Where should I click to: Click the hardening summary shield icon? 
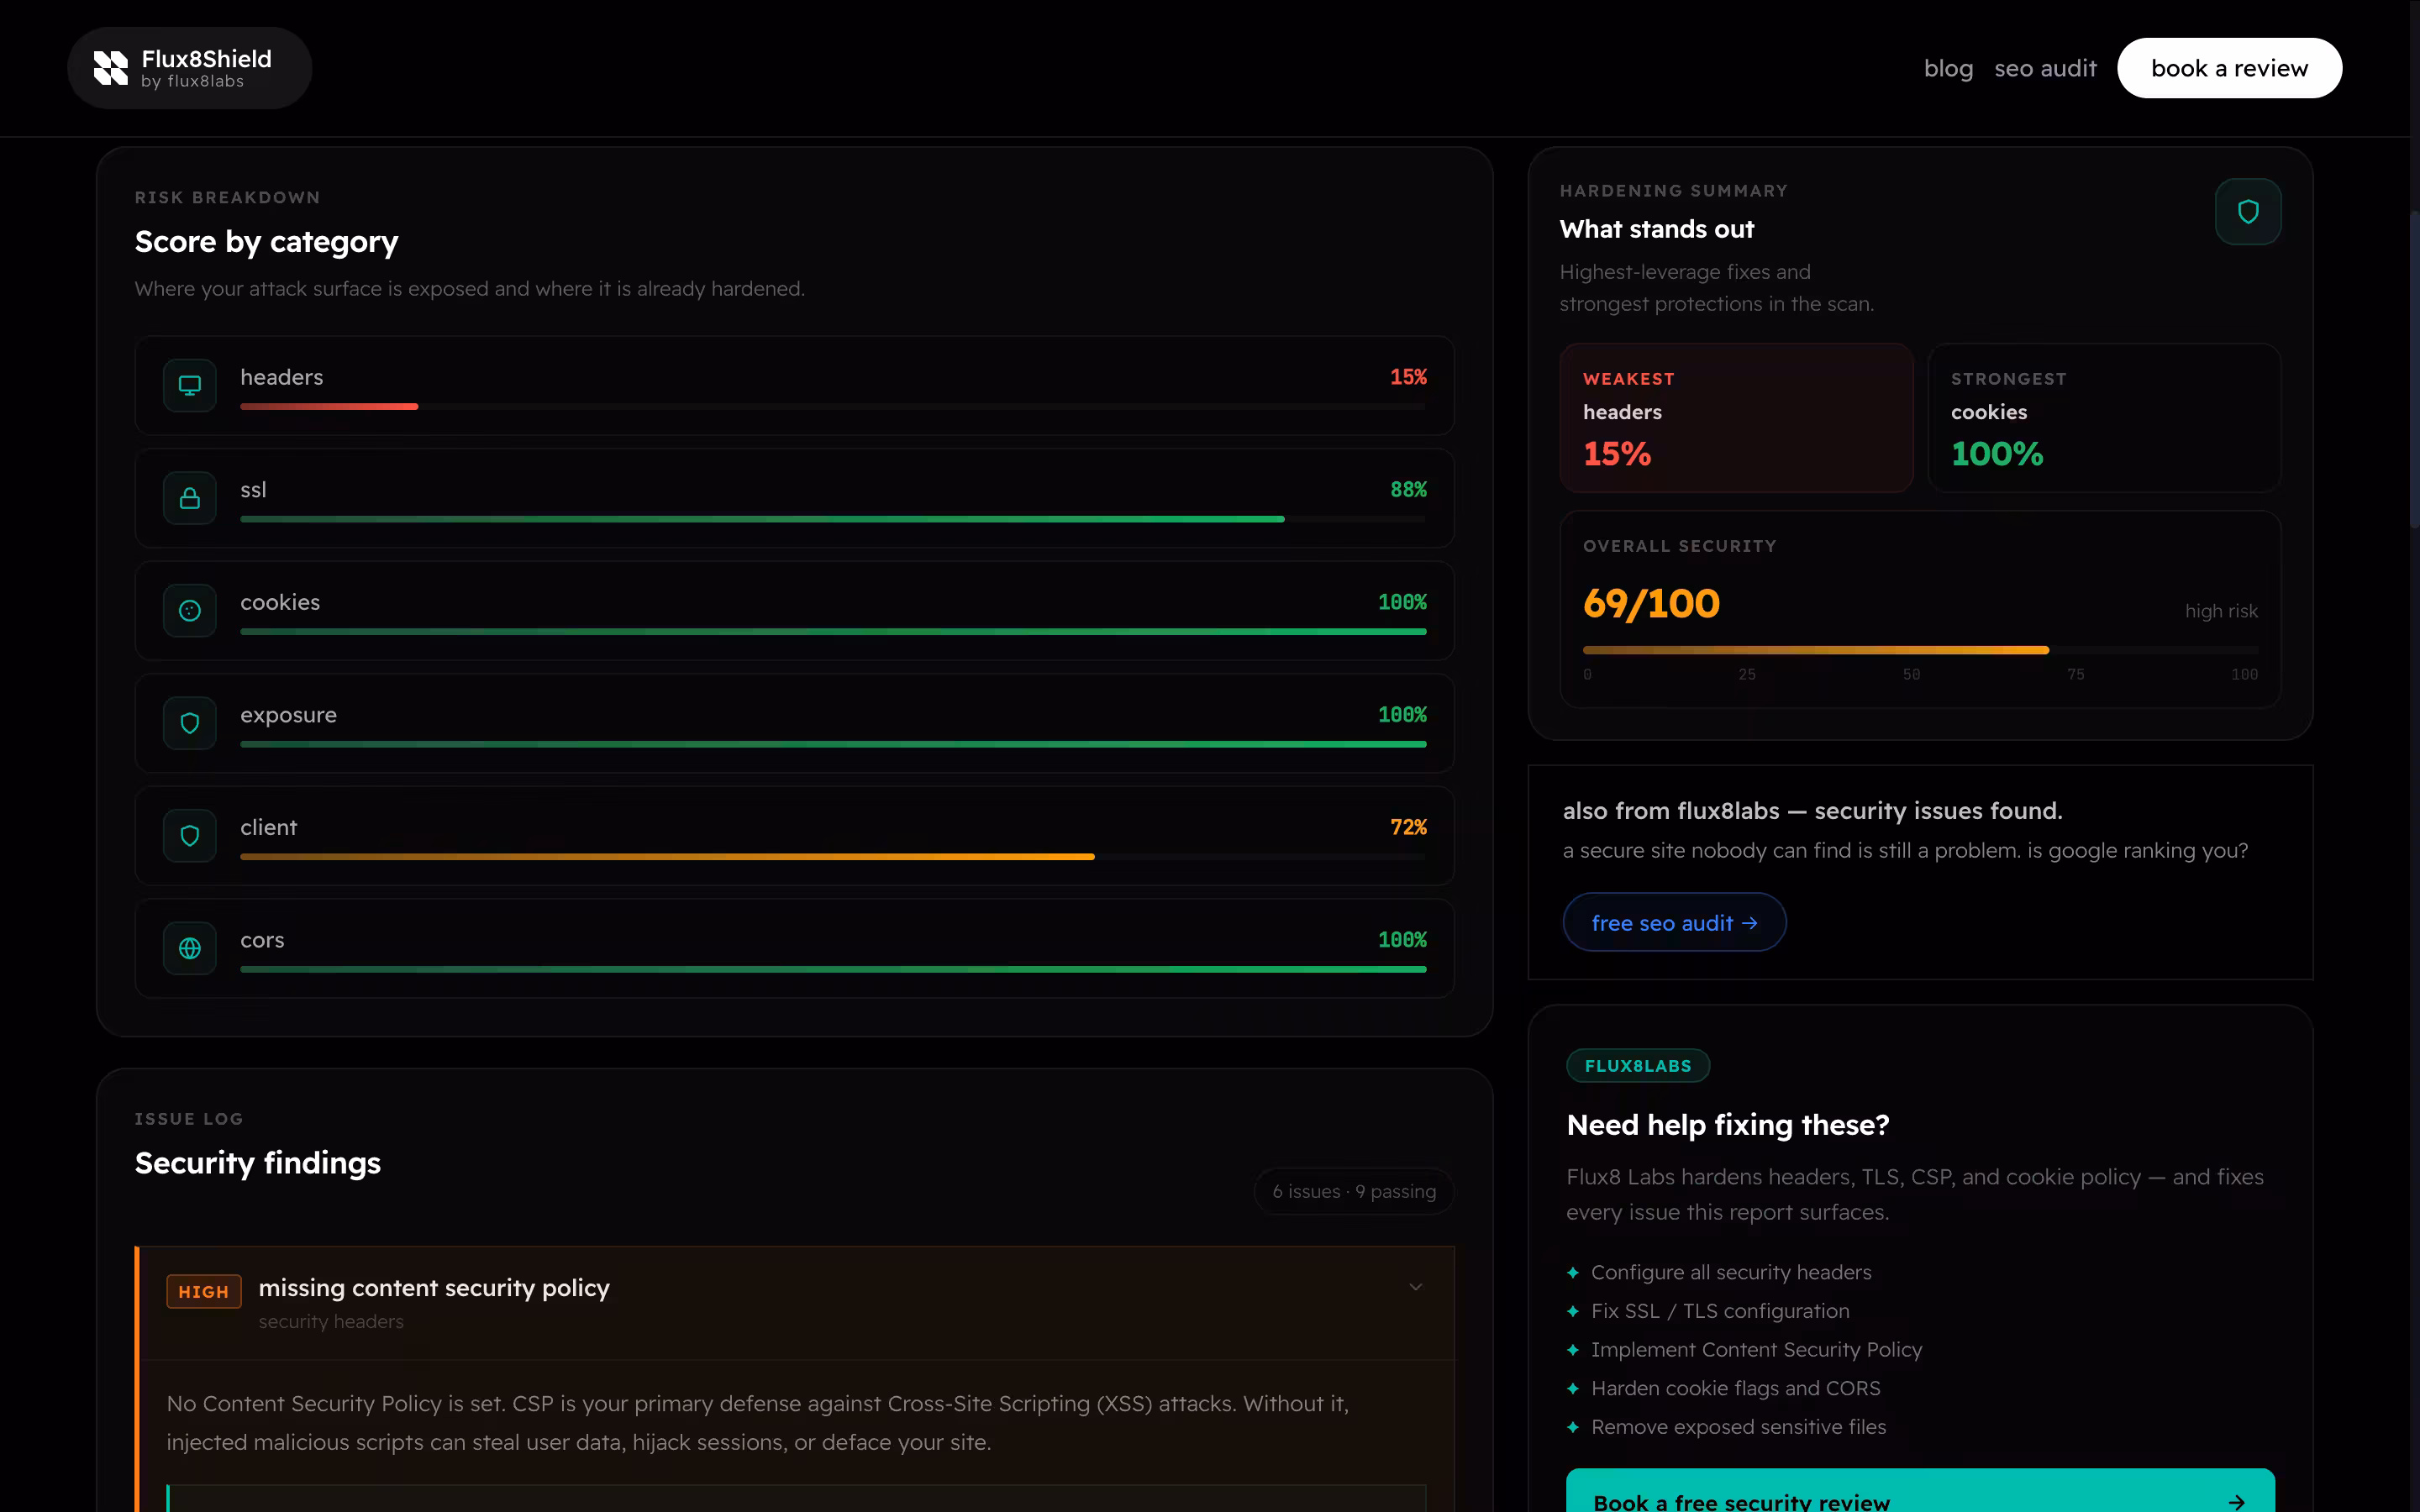click(x=2248, y=211)
